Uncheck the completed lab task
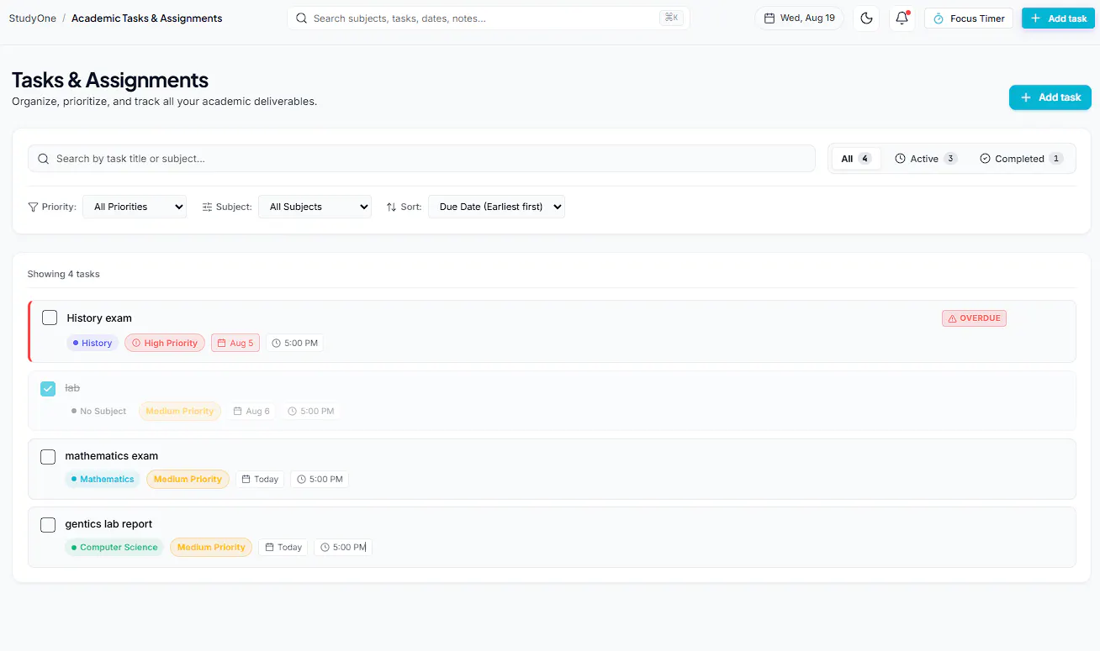This screenshot has height=651, width=1100. click(x=48, y=388)
